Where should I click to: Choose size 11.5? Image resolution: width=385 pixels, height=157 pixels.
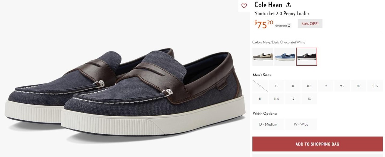(x=276, y=99)
